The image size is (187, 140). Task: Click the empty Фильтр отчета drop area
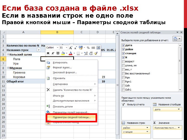(136, 114)
